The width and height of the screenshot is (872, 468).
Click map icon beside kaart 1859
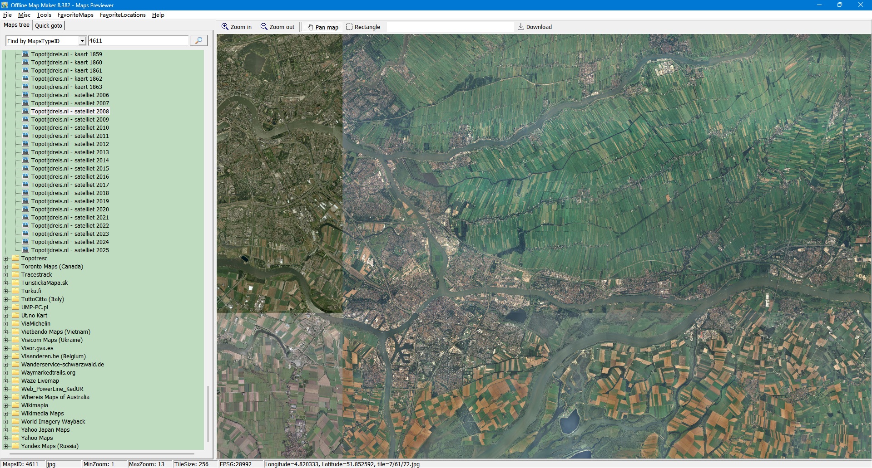[26, 54]
